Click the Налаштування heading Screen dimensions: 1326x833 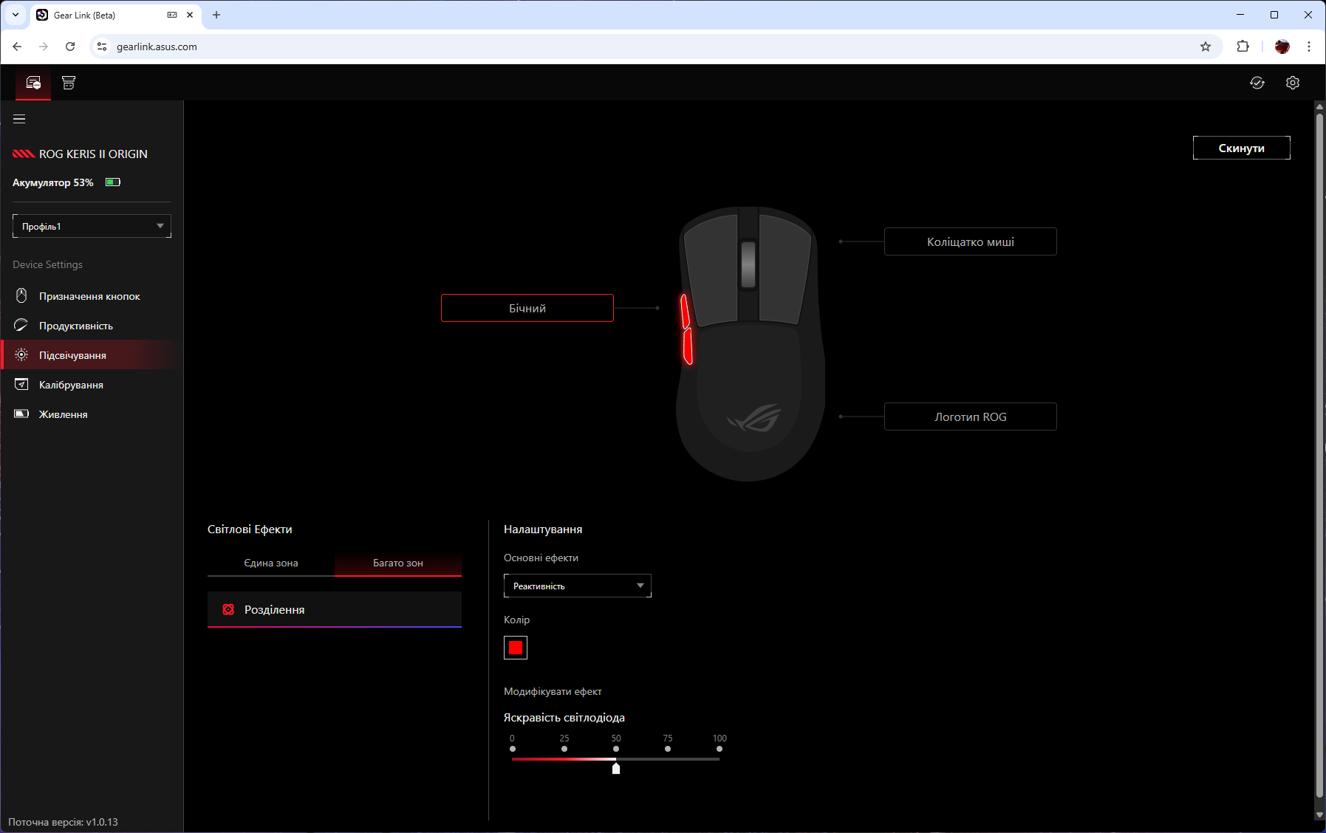tap(543, 529)
